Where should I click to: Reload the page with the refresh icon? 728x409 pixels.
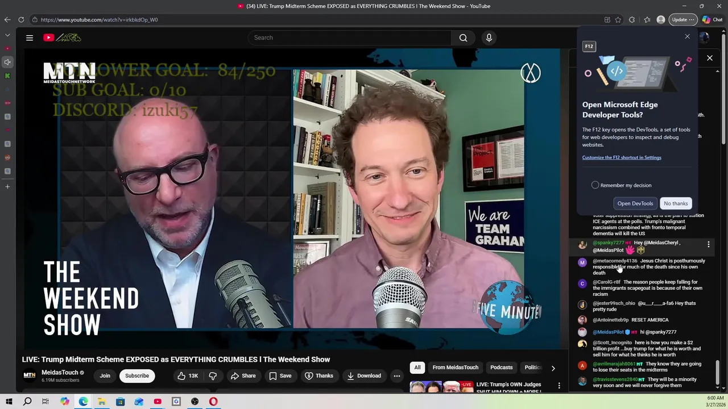click(x=21, y=19)
